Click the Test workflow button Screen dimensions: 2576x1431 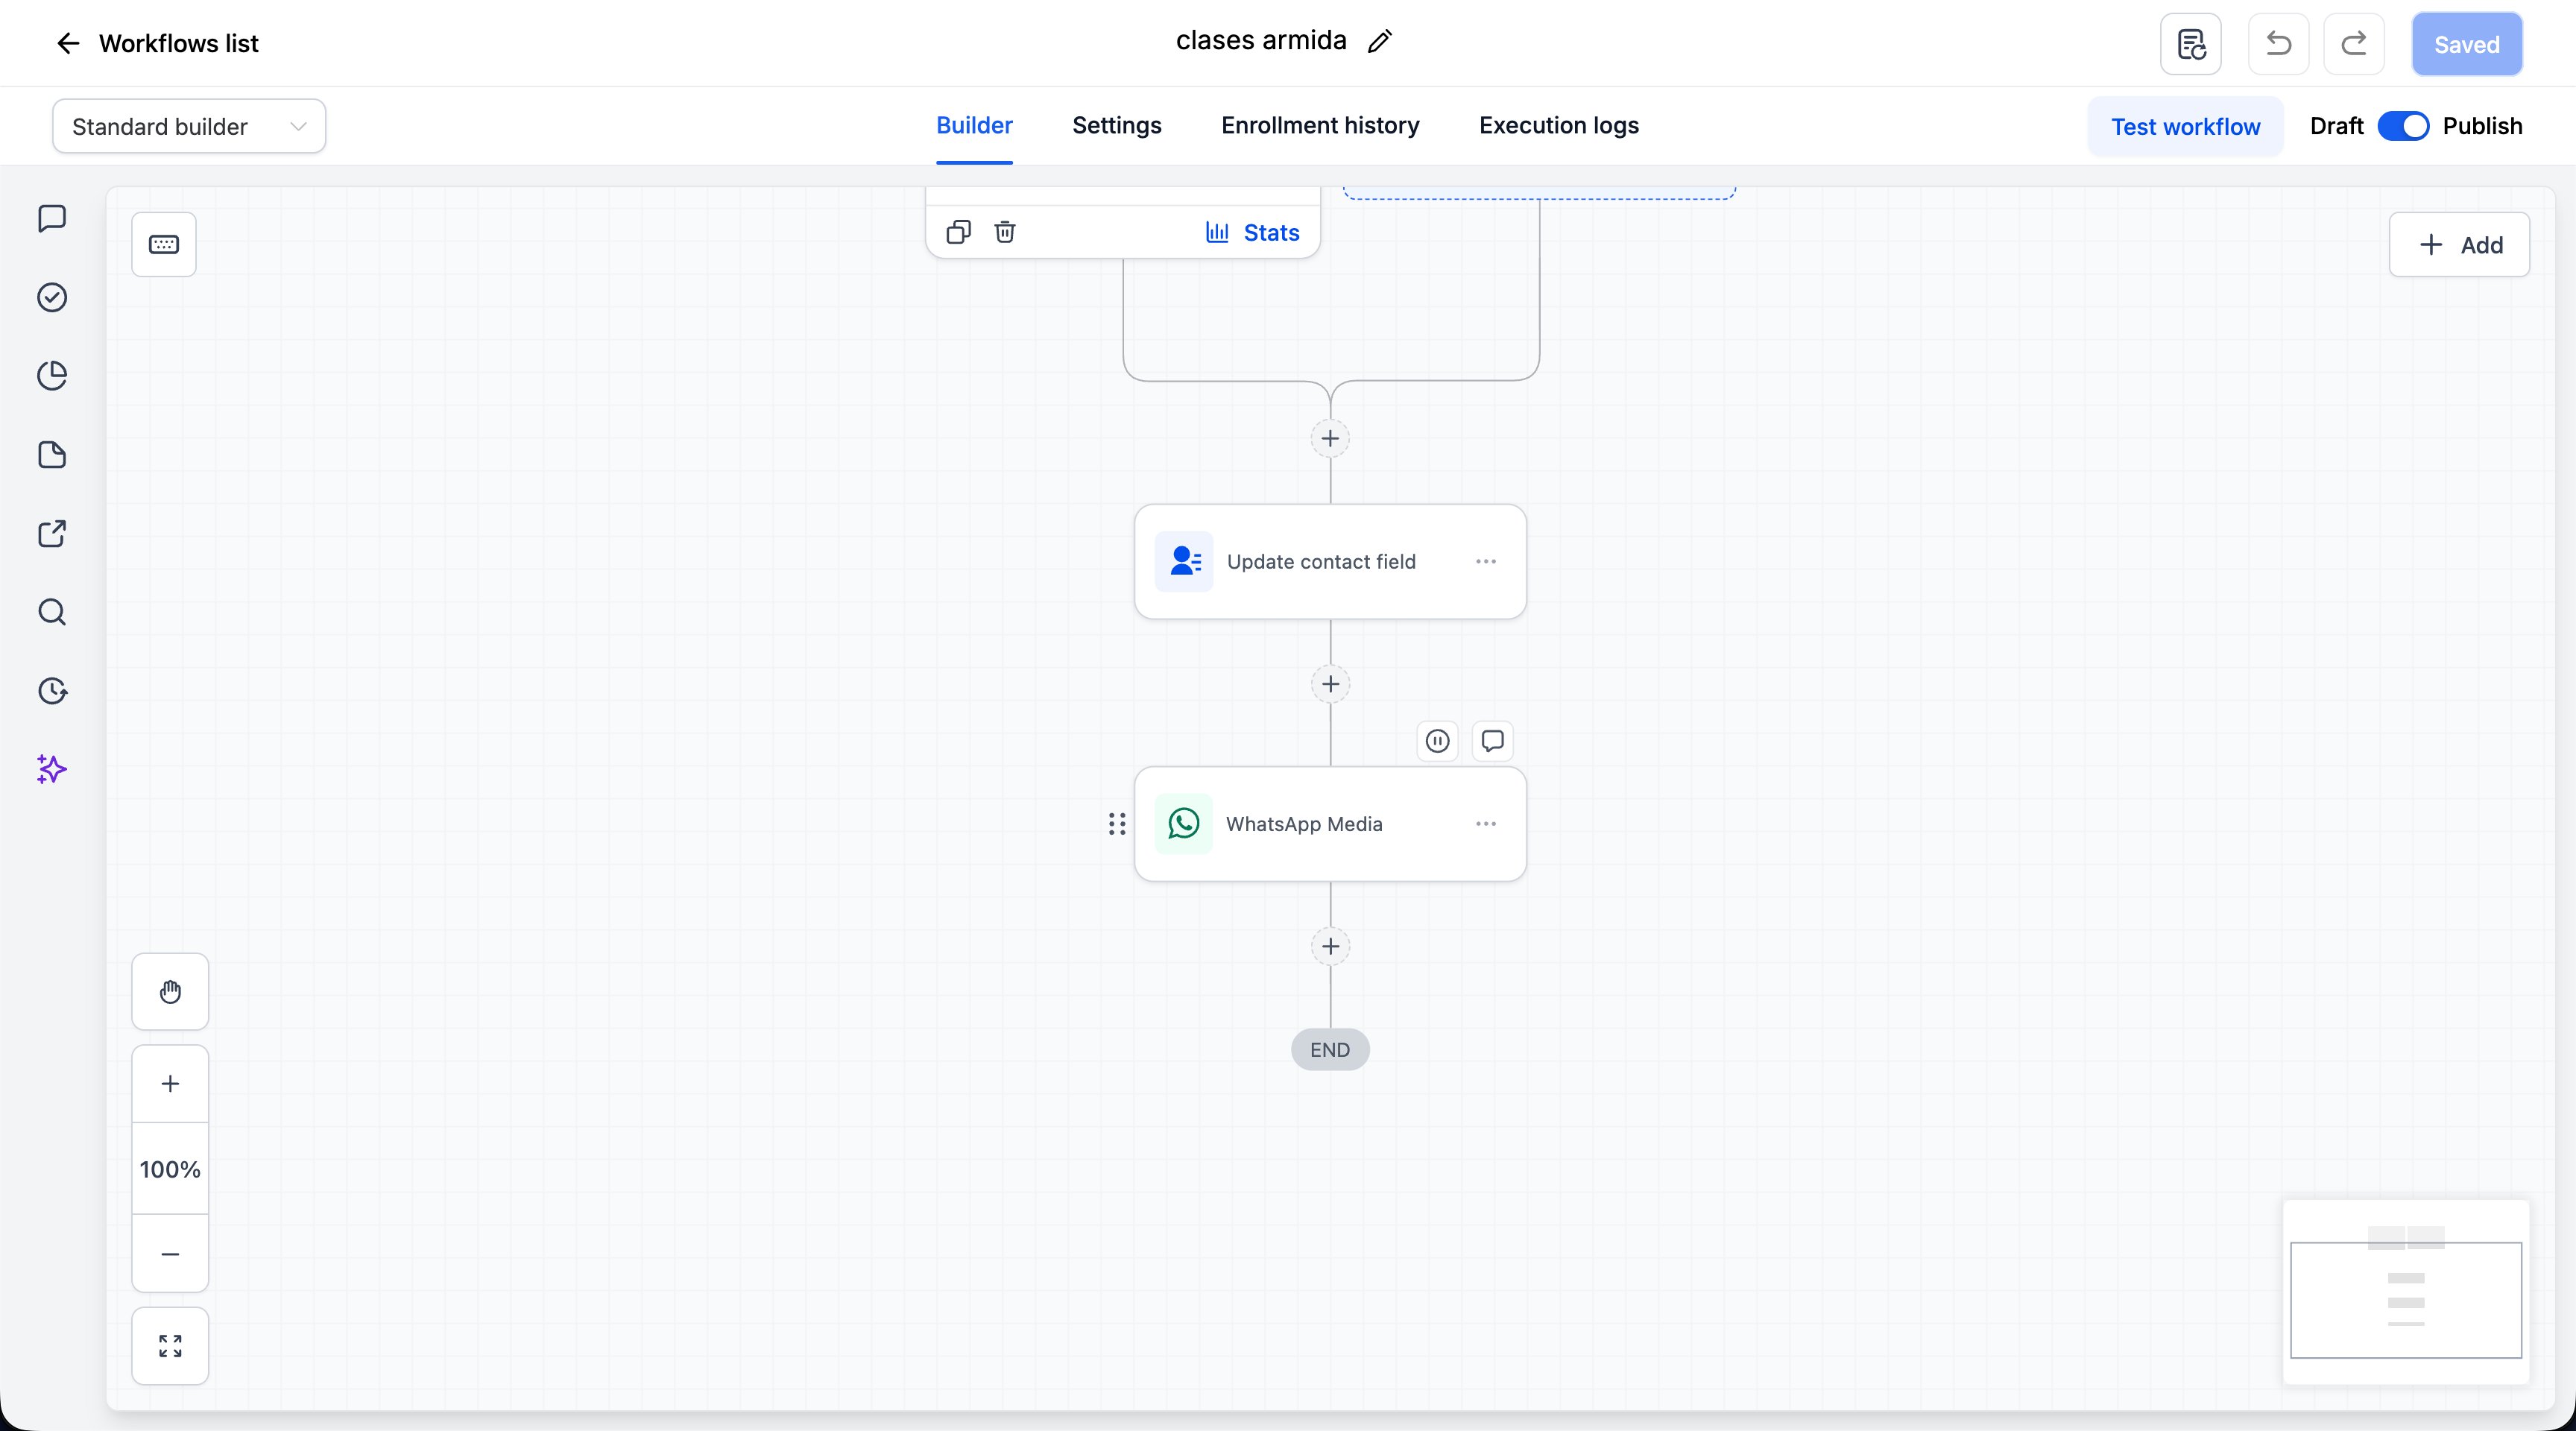[2185, 126]
